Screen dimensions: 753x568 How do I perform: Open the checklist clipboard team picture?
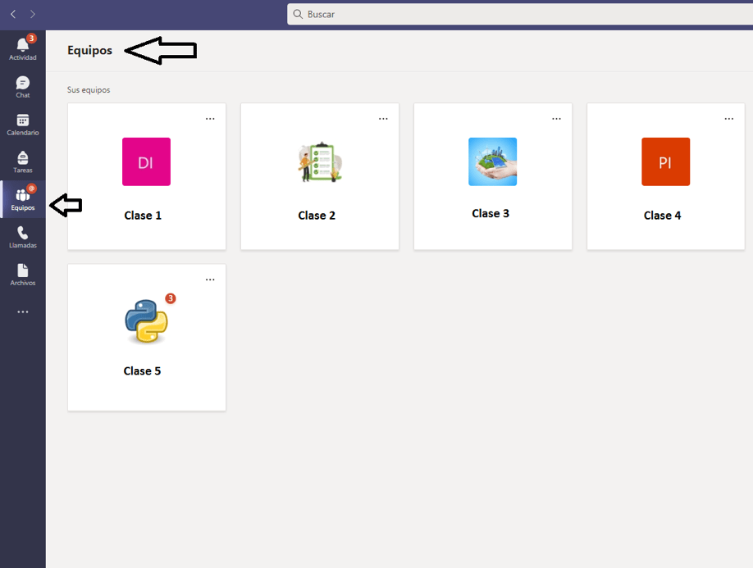tap(319, 161)
